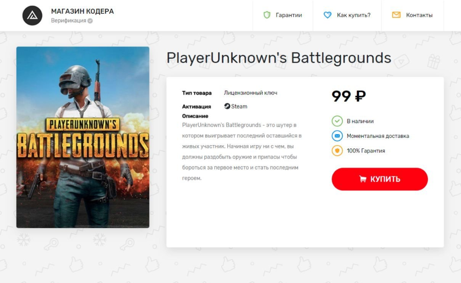Click the cart icon on buy button
461x283 pixels.
click(x=363, y=179)
